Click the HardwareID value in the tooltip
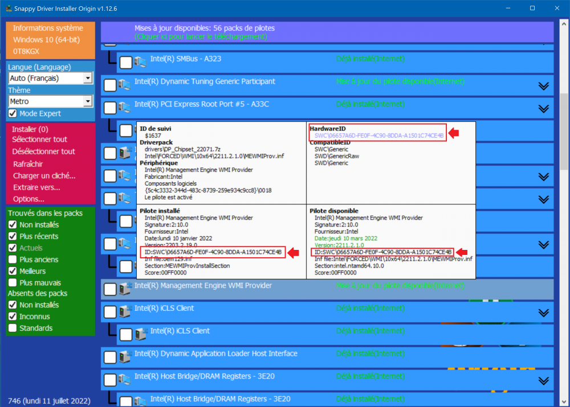570x407 pixels. (x=379, y=135)
